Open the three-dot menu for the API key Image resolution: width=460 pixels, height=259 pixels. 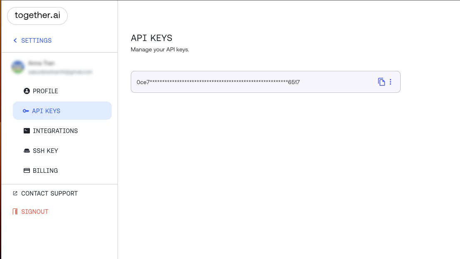390,82
